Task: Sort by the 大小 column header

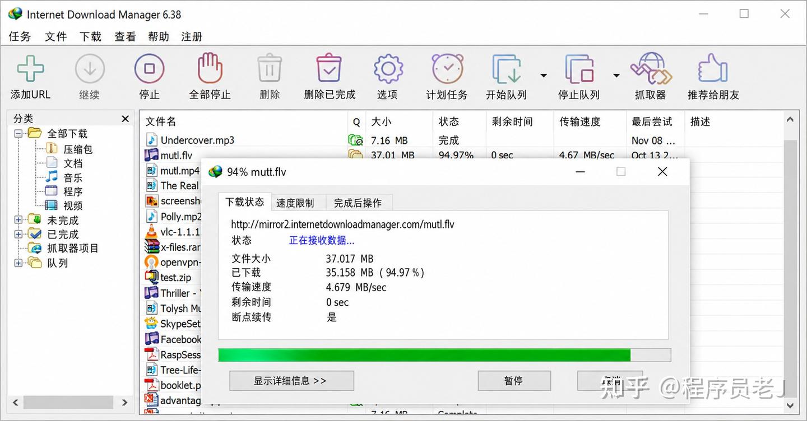Action: [399, 121]
